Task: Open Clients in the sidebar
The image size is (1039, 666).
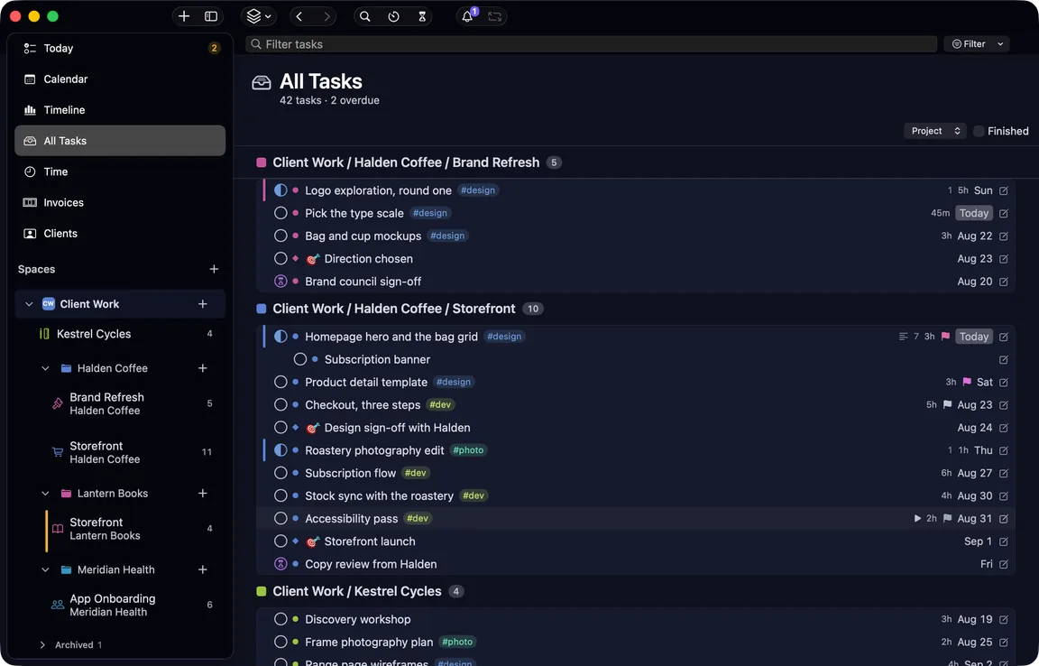Action: pos(120,234)
